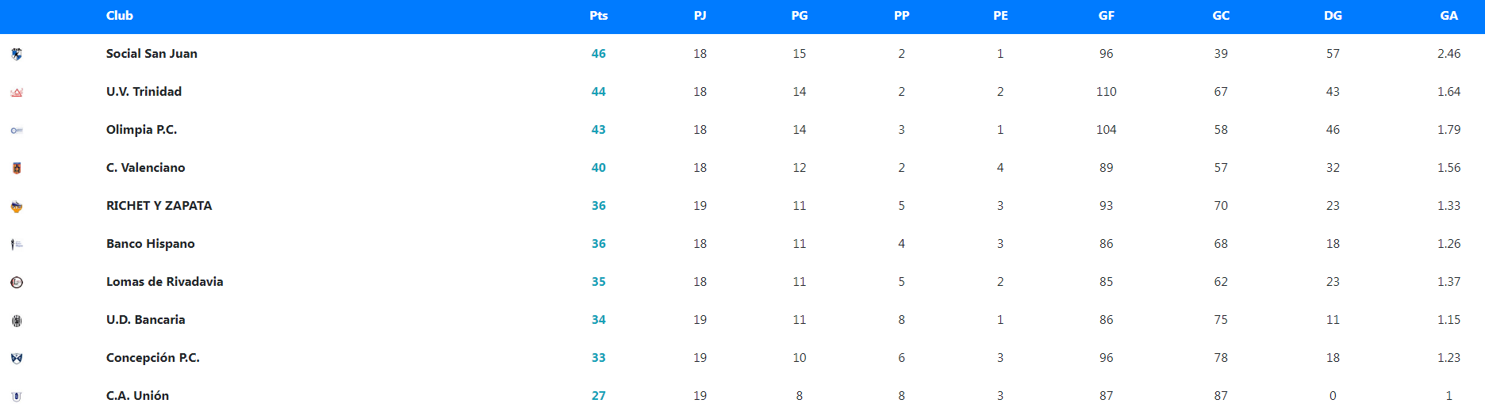The image size is (1485, 411).
Task: Click the PJ column header
Action: click(x=700, y=16)
